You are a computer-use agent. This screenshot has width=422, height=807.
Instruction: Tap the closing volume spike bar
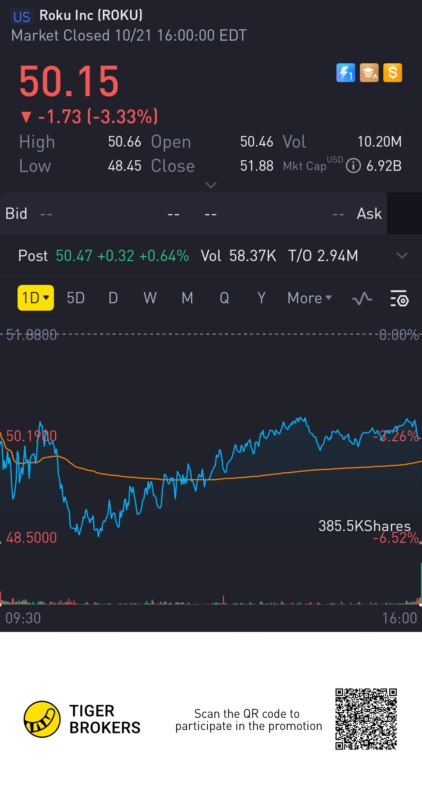421,583
